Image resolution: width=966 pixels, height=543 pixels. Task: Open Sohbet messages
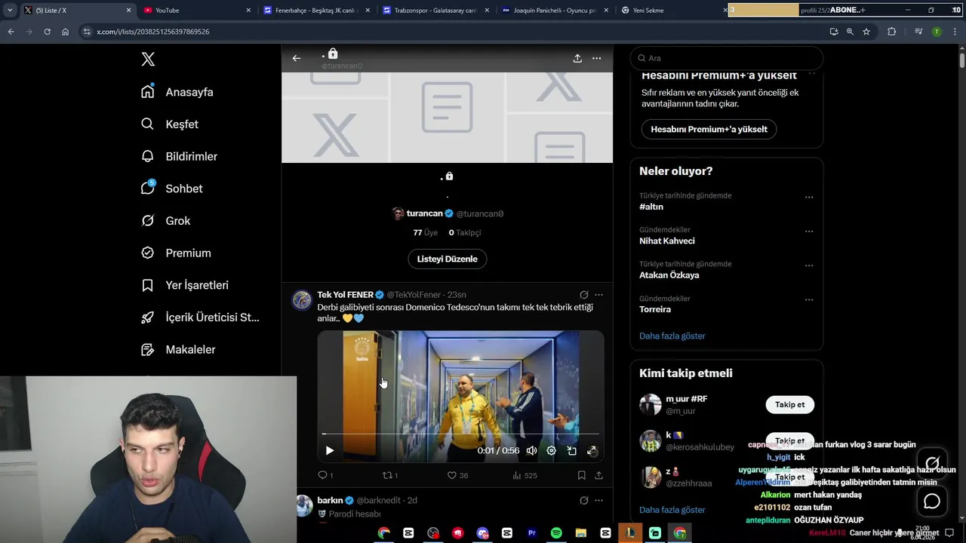[171, 189]
